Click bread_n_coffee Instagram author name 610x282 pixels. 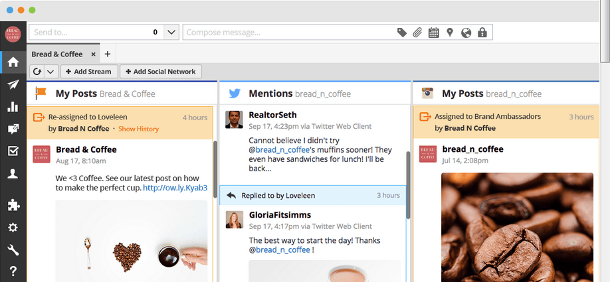click(x=472, y=149)
